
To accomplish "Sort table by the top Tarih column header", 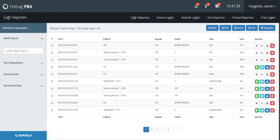I will point(60,39).
